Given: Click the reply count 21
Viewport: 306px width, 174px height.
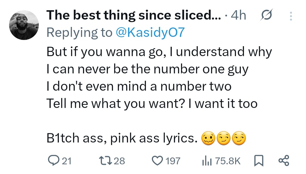Looking at the screenshot, I should tap(66, 161).
